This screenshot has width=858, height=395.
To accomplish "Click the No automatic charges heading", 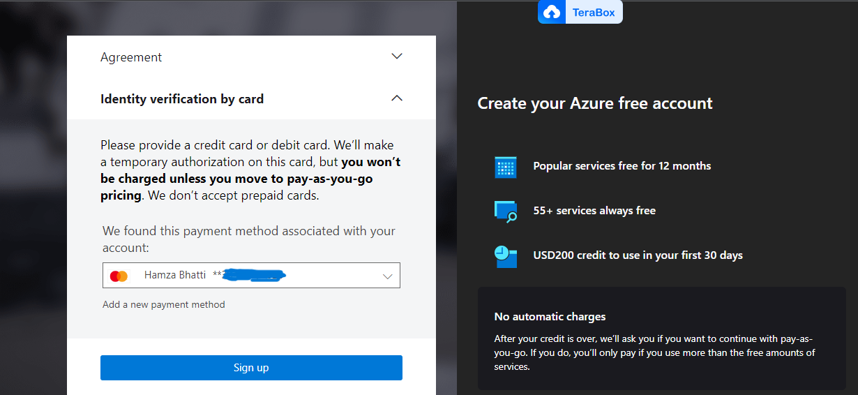I will point(550,317).
